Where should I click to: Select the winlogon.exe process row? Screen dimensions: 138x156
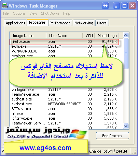pos(64,89)
